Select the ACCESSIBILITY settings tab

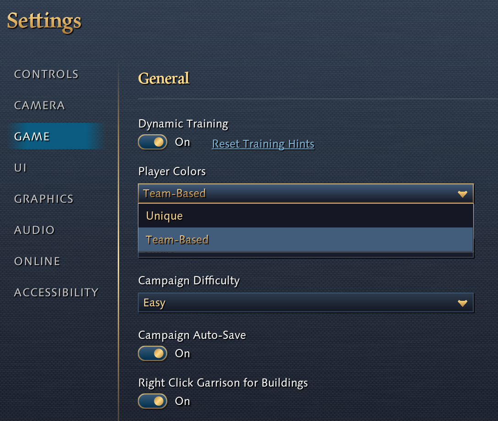click(56, 292)
